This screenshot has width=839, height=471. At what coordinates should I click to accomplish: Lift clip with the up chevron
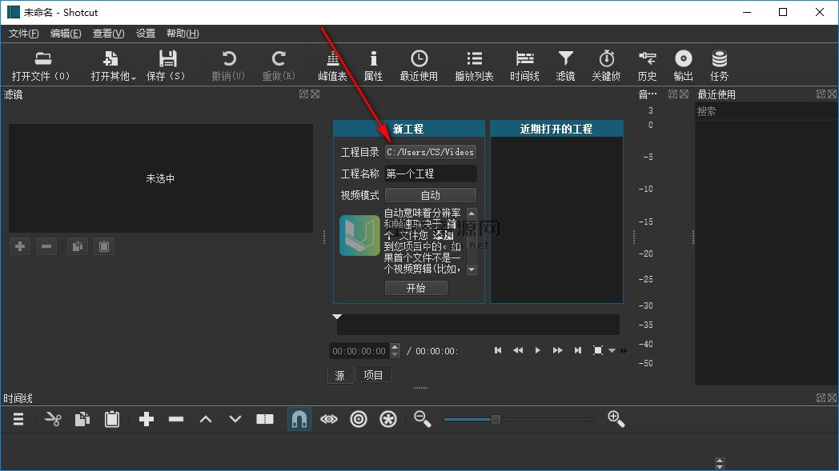206,420
